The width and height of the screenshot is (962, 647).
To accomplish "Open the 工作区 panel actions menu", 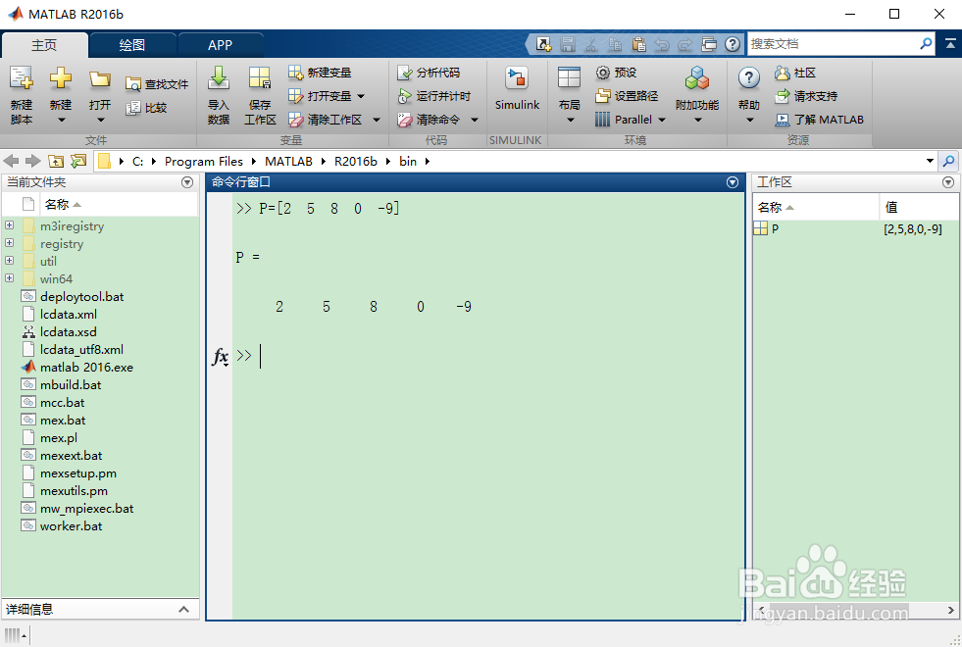I will [948, 182].
